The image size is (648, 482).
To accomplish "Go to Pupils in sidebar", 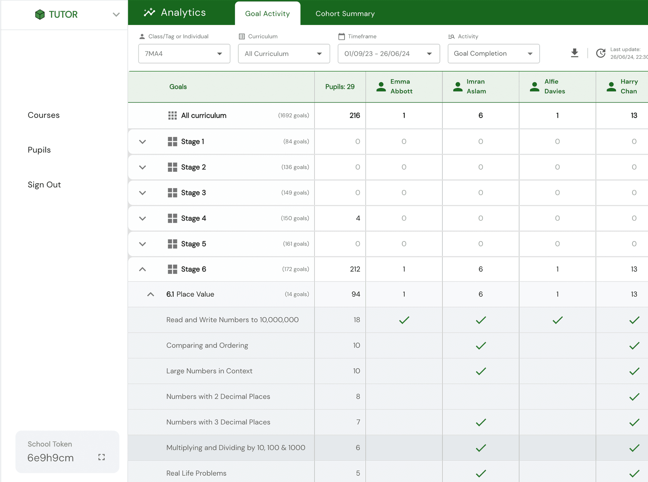I will (39, 150).
